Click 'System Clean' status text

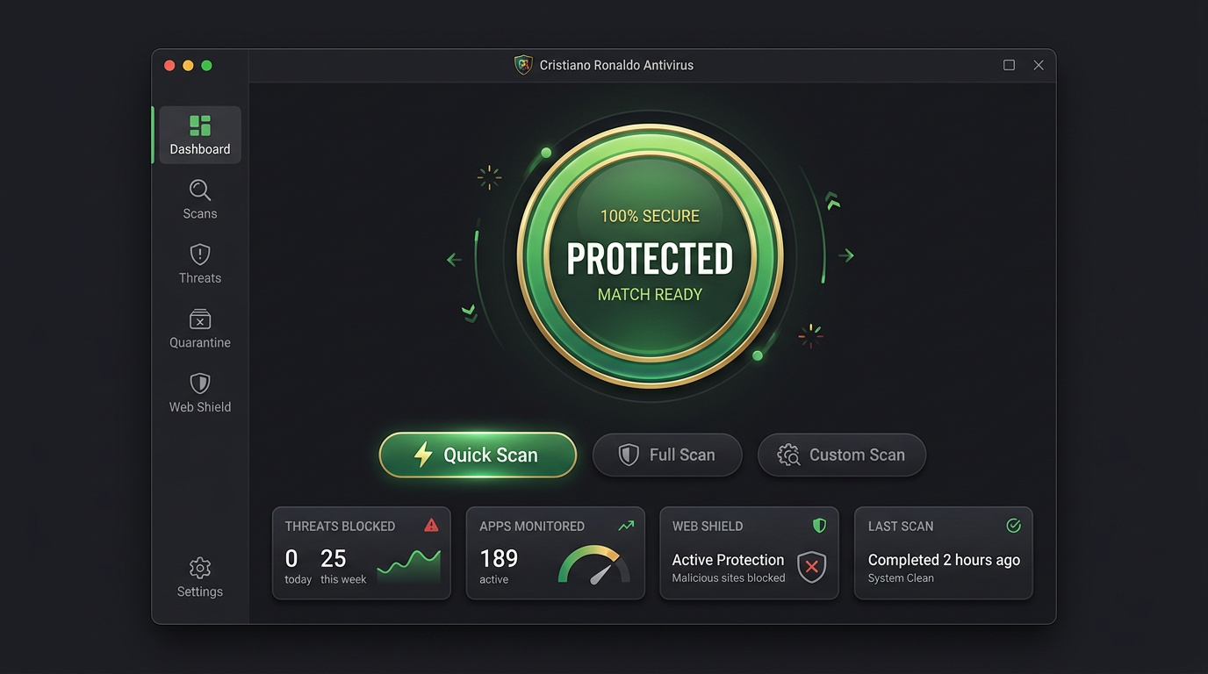point(901,578)
